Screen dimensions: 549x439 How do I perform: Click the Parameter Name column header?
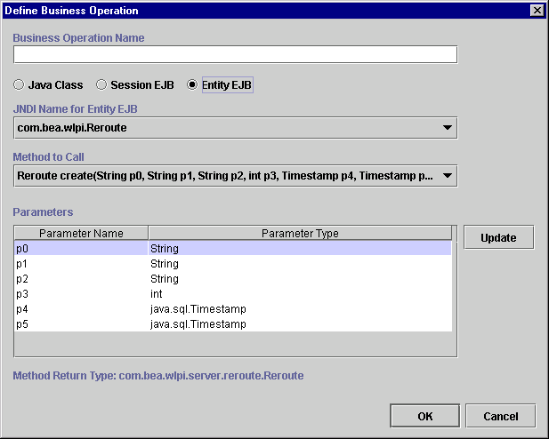point(81,234)
